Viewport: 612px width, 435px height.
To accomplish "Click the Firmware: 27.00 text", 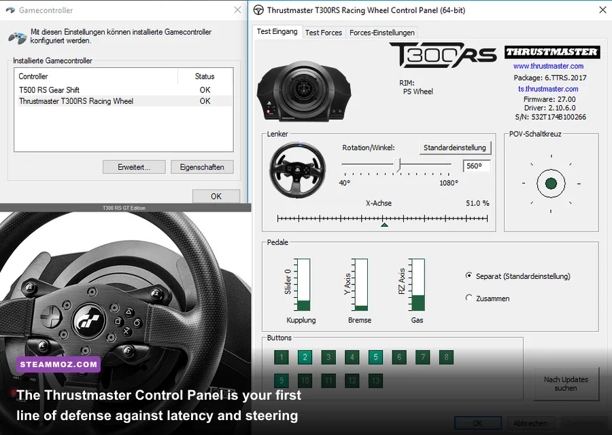I will click(x=549, y=99).
